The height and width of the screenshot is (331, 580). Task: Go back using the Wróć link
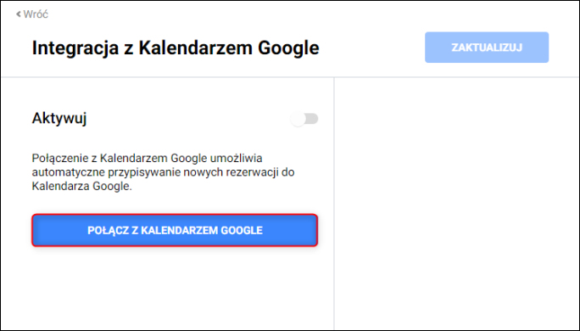32,14
